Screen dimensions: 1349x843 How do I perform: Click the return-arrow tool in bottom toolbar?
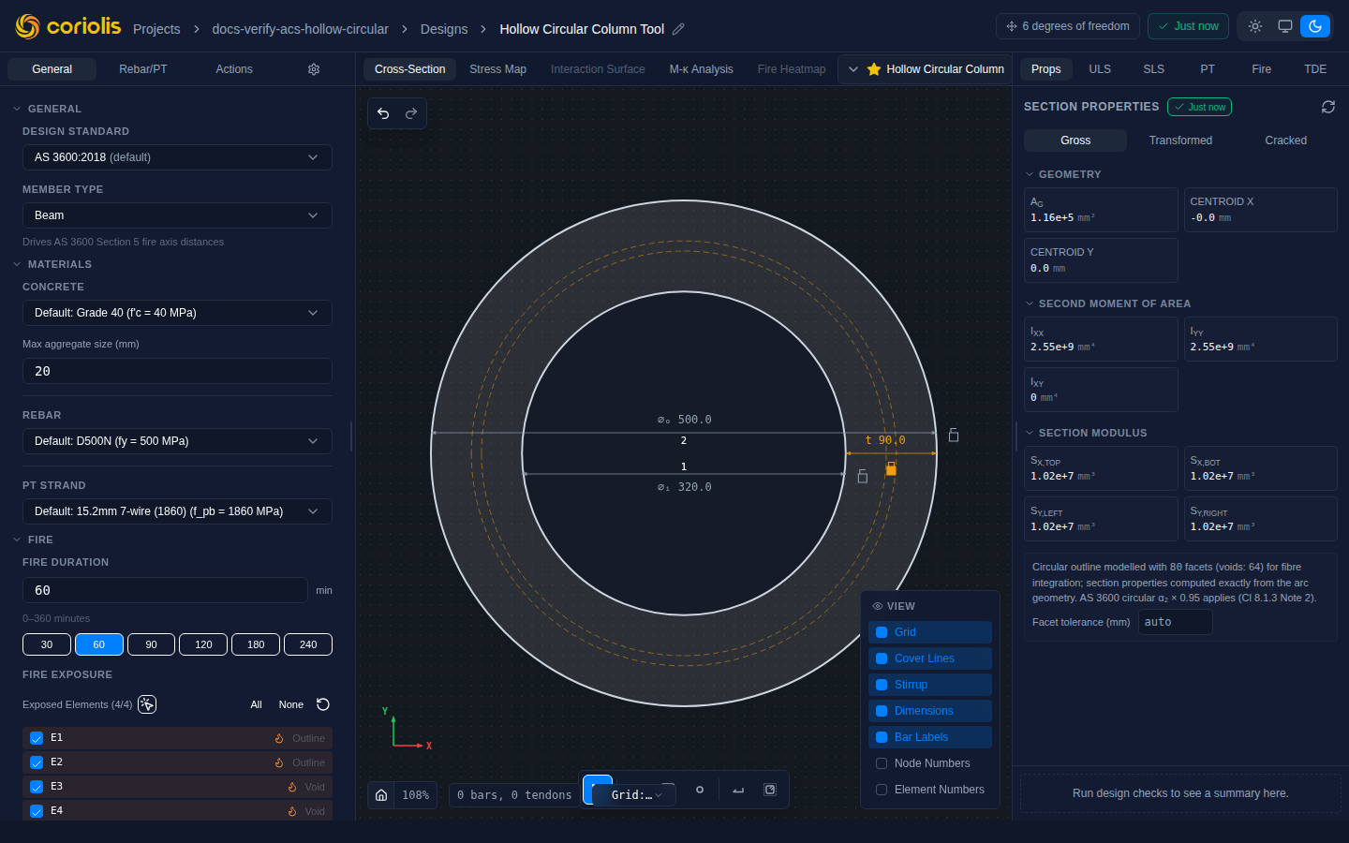coord(738,790)
